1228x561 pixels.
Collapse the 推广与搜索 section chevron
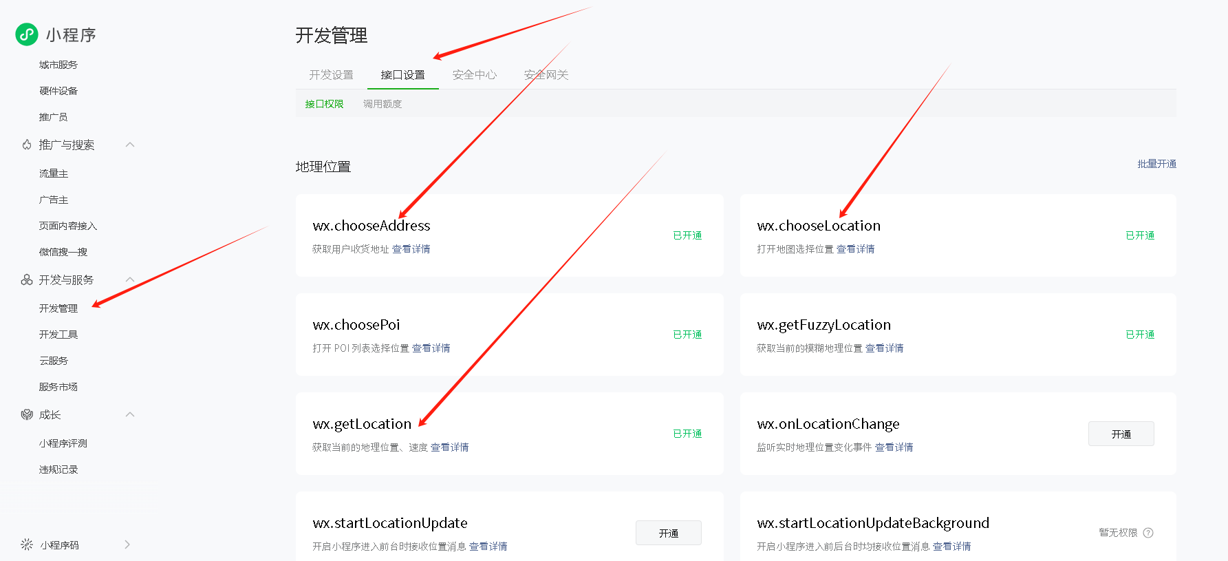[130, 145]
